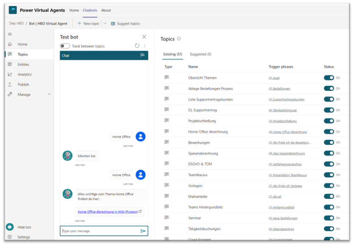Click the Publish upload icon
The image size is (354, 246).
[x=10, y=84]
